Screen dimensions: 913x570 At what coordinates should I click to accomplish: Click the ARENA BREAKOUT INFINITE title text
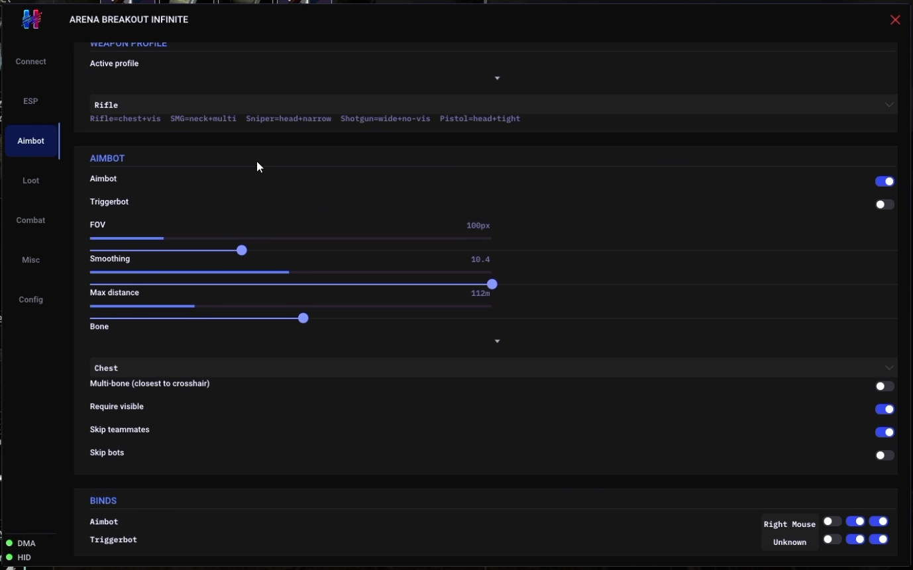[x=129, y=20]
